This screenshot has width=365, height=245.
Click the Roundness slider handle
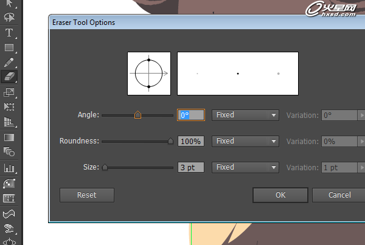click(x=170, y=141)
